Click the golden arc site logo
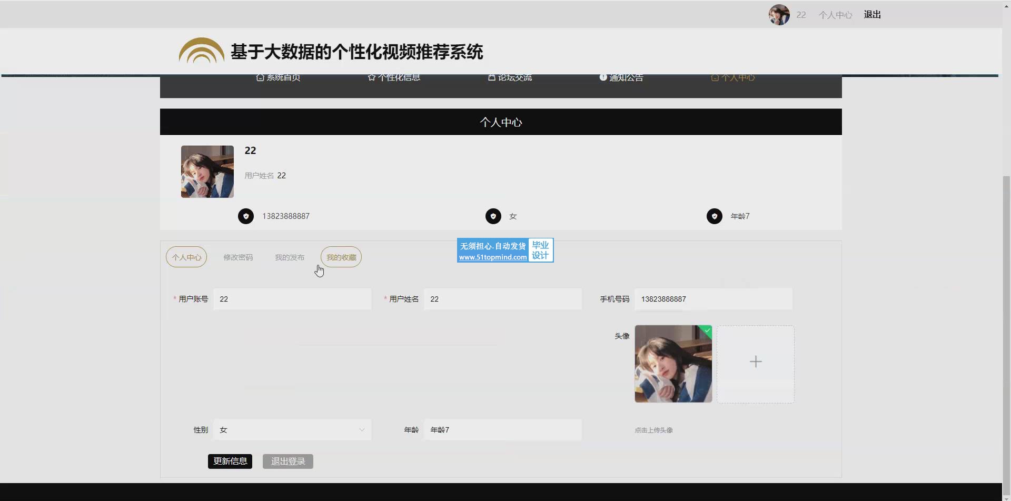Screen dimensions: 1011x501 [x=201, y=51]
